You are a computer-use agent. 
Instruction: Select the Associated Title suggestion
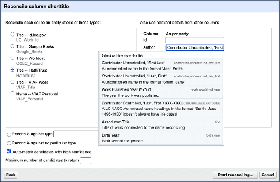[x=161, y=125]
